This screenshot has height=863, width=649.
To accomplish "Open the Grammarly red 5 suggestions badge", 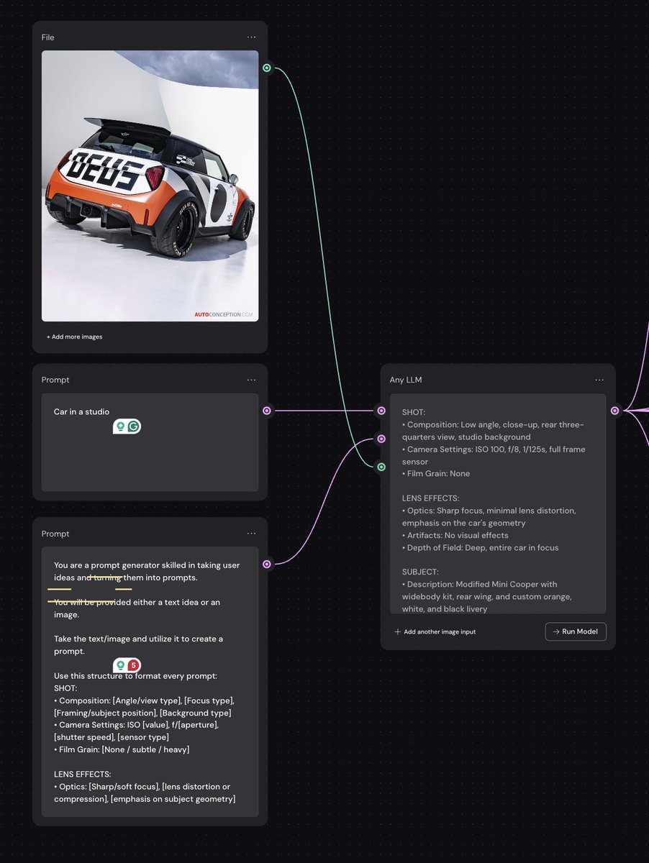I will click(x=134, y=665).
